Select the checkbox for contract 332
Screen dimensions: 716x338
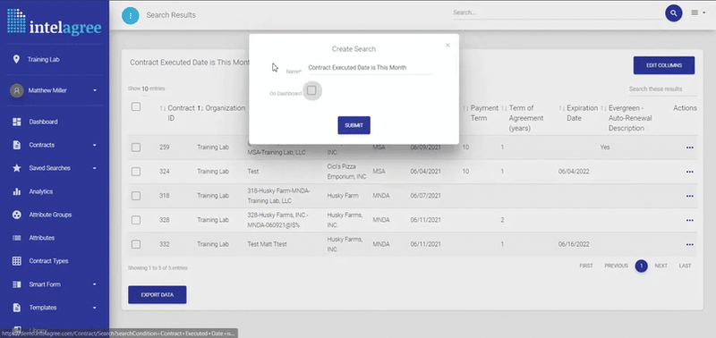(136, 244)
